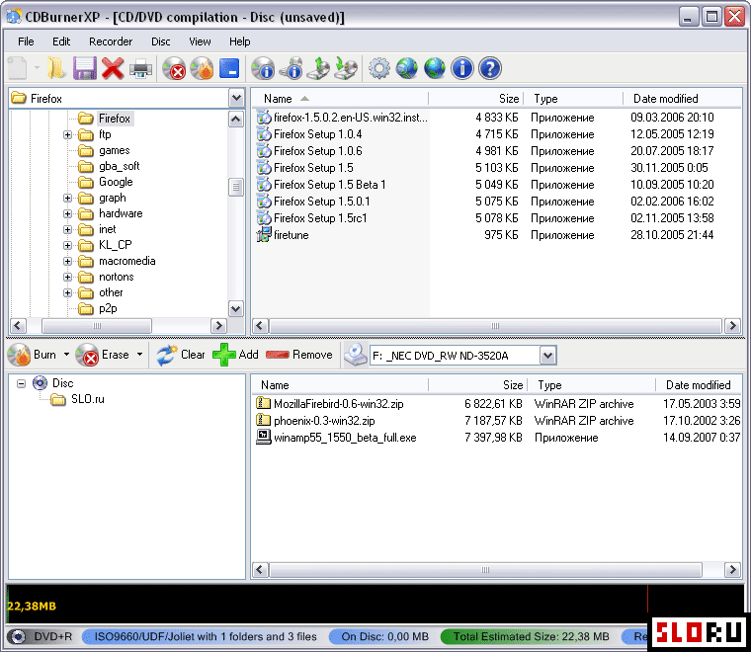Click the first globe toolbar icon
Image resolution: width=751 pixels, height=652 pixels.
pyautogui.click(x=407, y=68)
